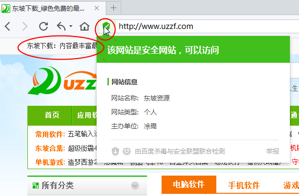This screenshot has width=299, height=196.
Task: Click the undo closed tab arrow
Action: click(x=61, y=26)
